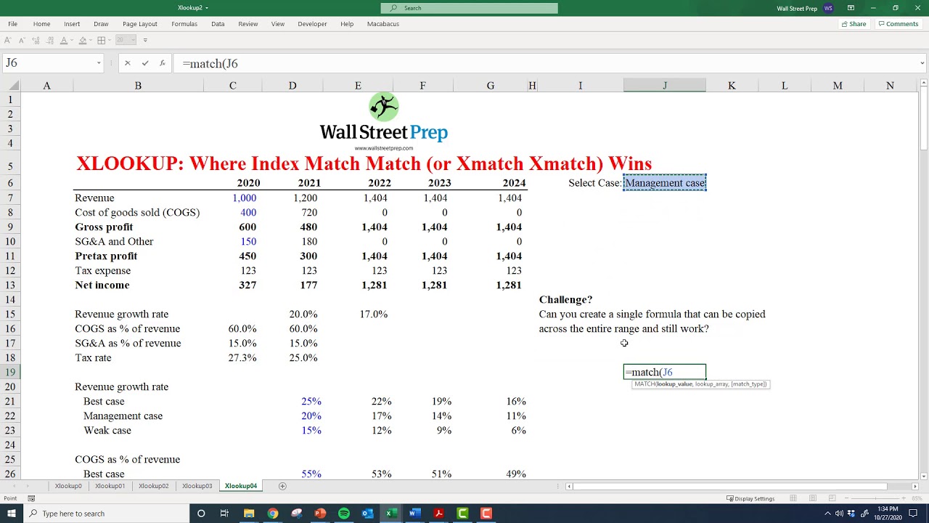Image resolution: width=929 pixels, height=523 pixels.
Task: Expand fill color dropdown arrow
Action: coord(91,41)
